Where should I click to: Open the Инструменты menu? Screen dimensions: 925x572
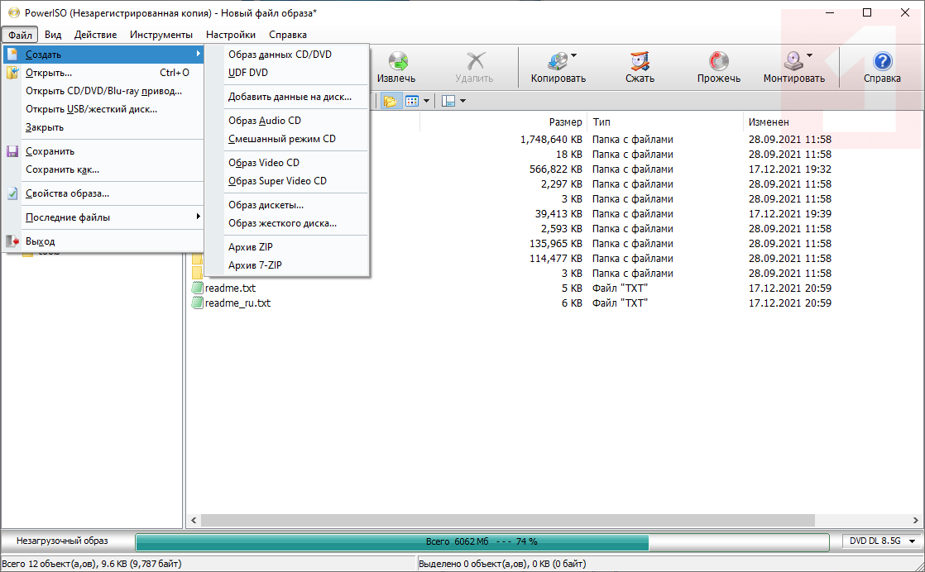[x=161, y=35]
